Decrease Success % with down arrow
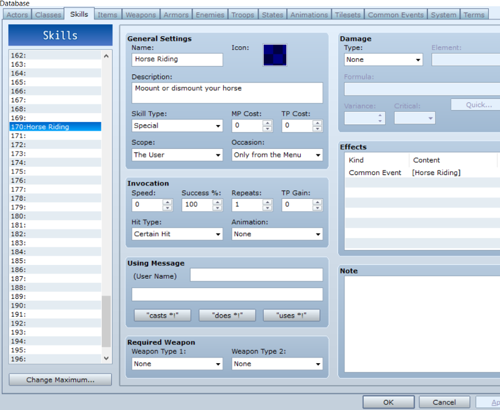This screenshot has width=500, height=410. [217, 208]
